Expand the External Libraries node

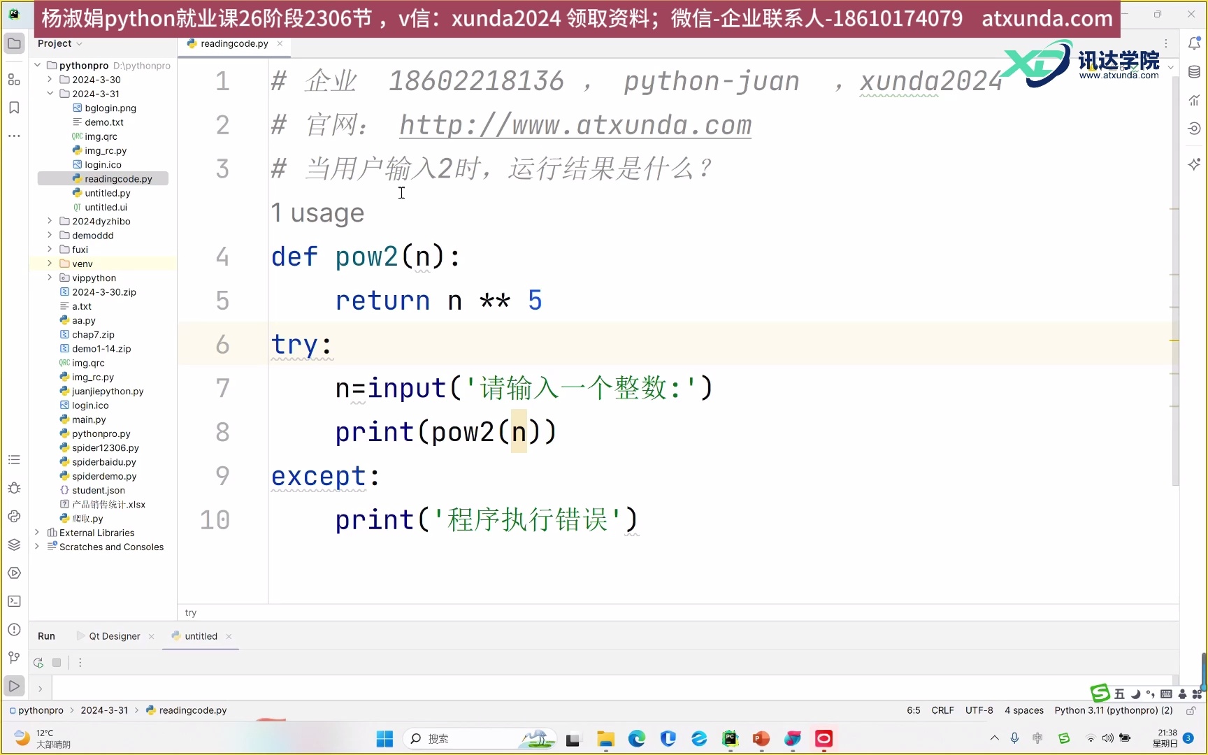pos(36,532)
